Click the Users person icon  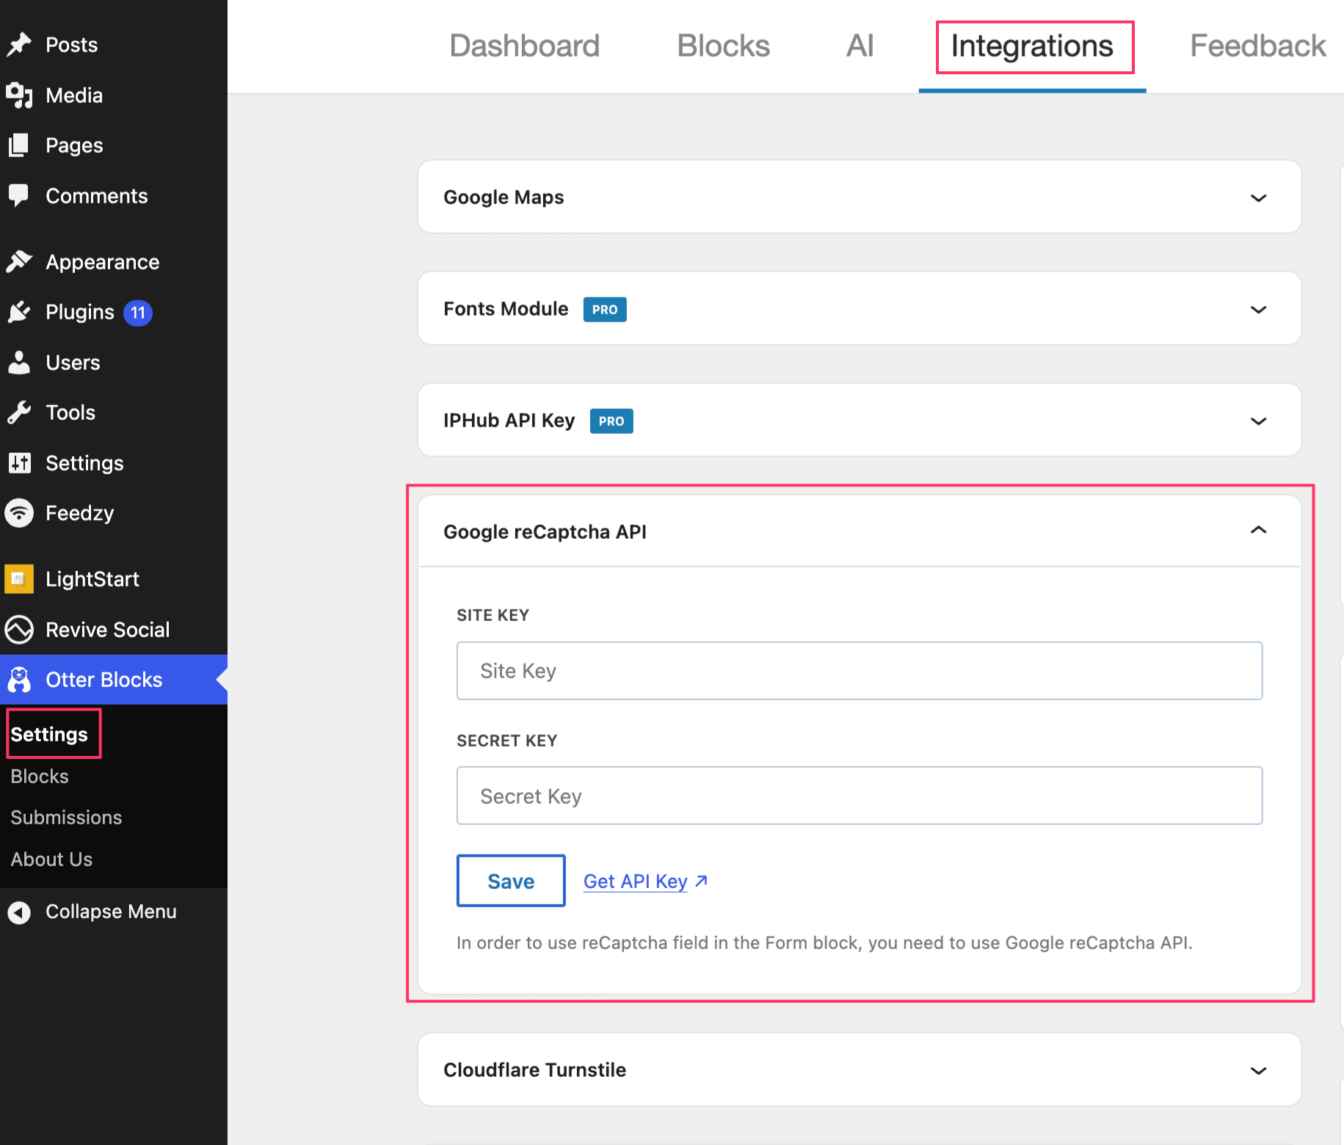point(19,363)
